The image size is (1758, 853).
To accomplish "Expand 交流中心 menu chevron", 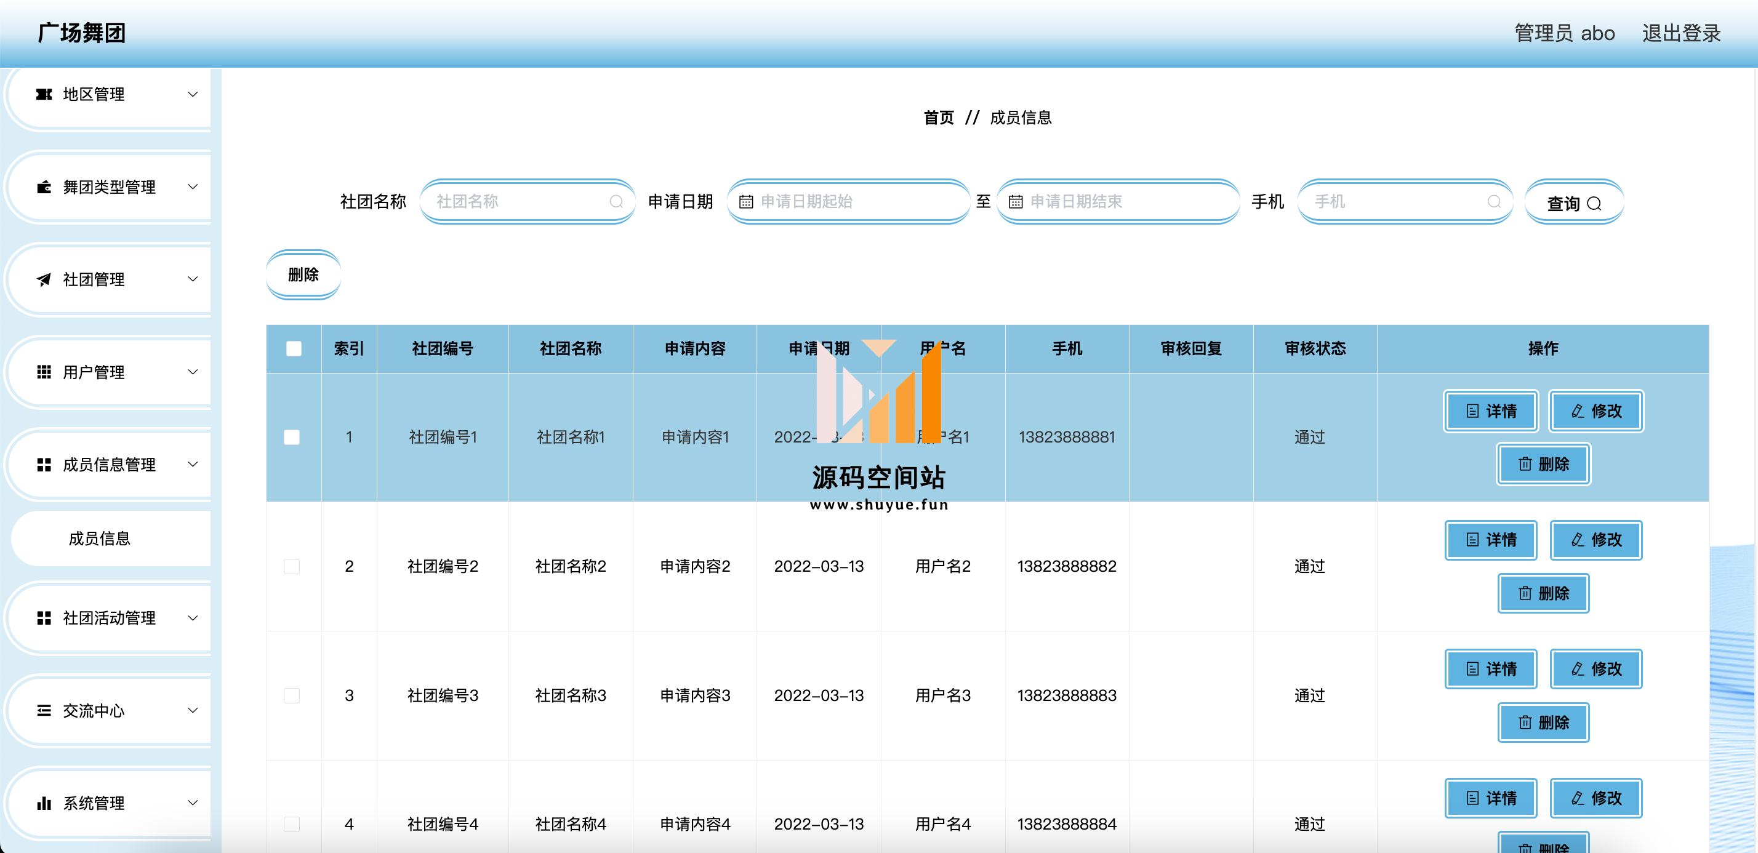I will click(x=193, y=710).
